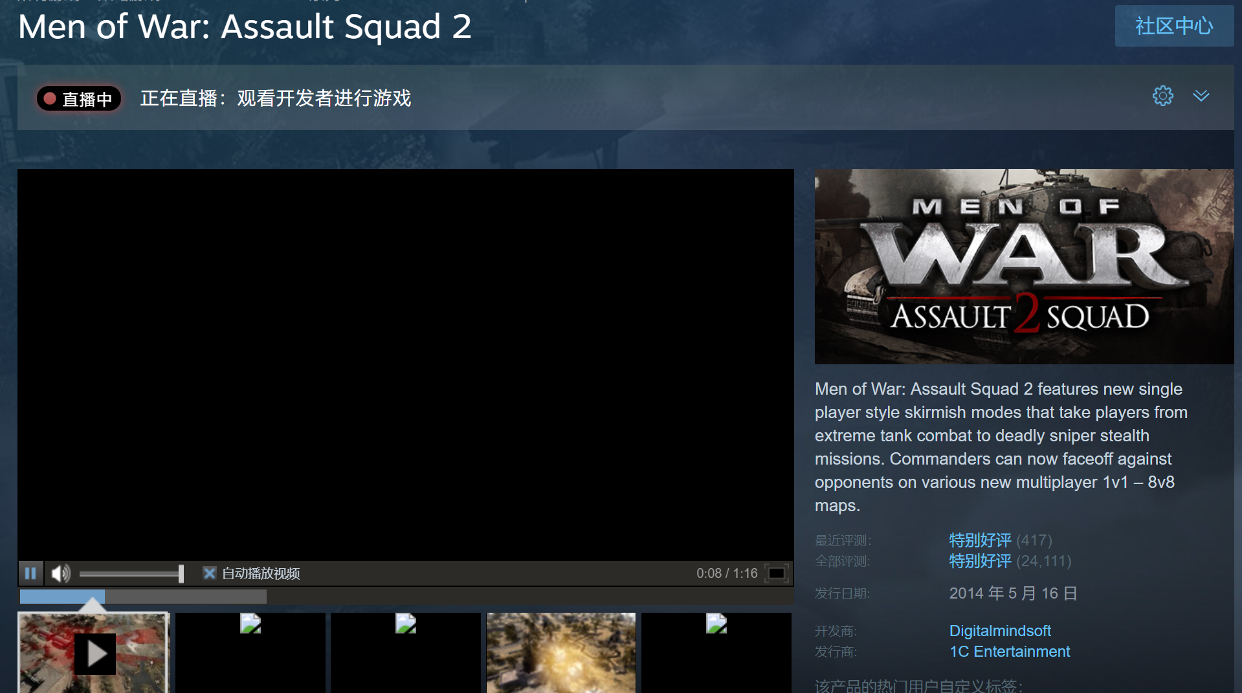Click the game title Men of War: Assault Squad 2

[245, 27]
